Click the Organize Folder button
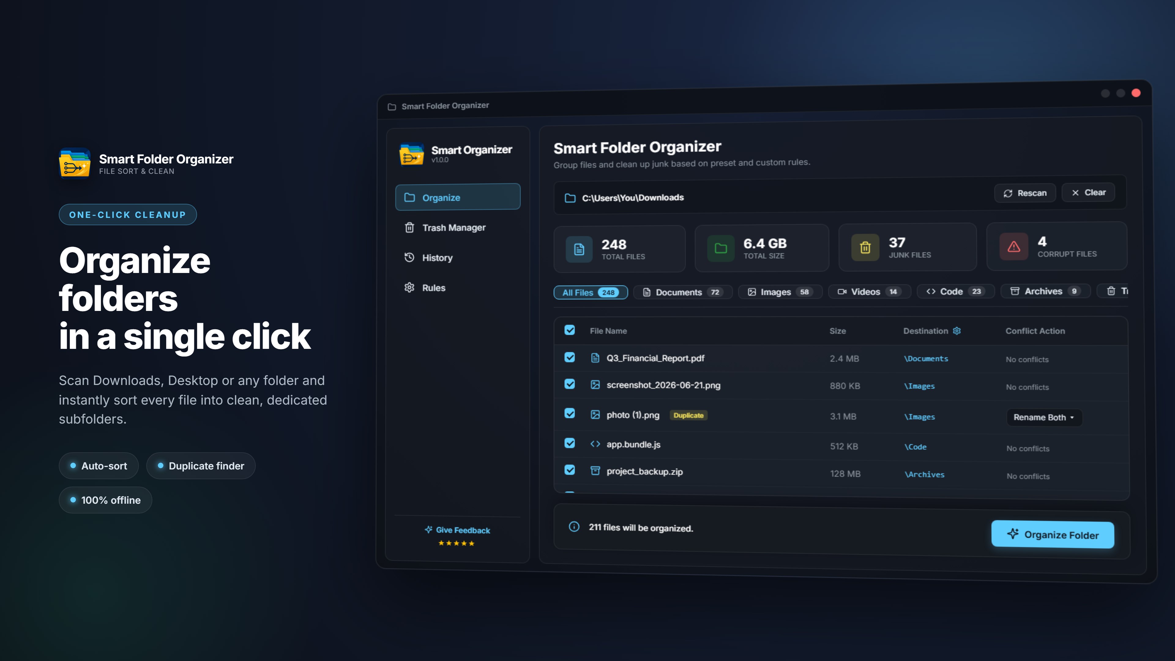The image size is (1175, 661). point(1053,534)
